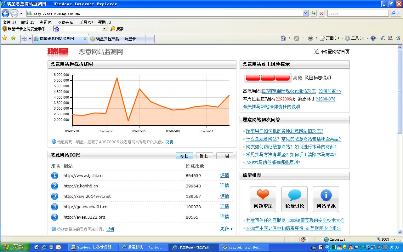The image size is (403, 252).
Task: Open 详情 for http://xsw.2014wyt.net
Action: click(224, 196)
